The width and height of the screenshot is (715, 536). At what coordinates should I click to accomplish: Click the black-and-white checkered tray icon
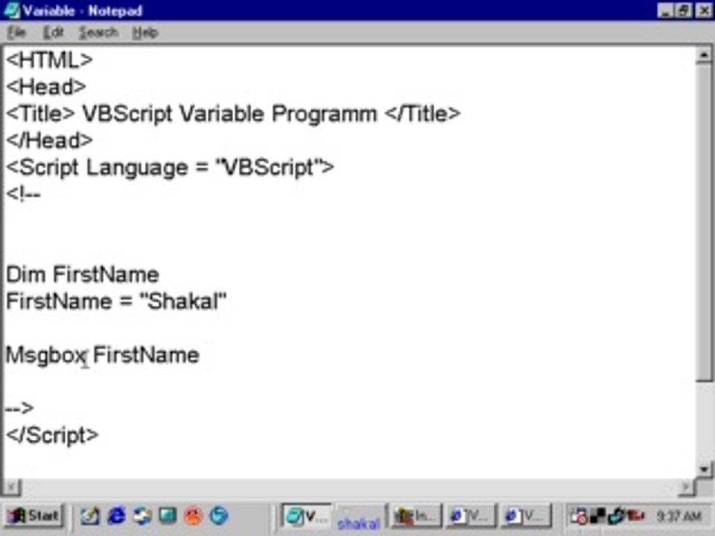click(598, 517)
